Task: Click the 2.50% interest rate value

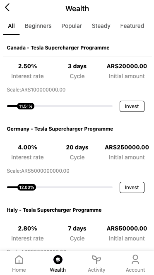Action: tap(27, 66)
